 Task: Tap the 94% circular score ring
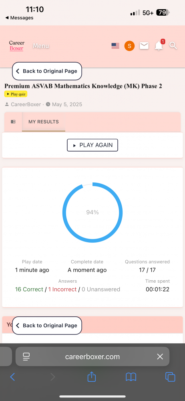(x=92, y=212)
